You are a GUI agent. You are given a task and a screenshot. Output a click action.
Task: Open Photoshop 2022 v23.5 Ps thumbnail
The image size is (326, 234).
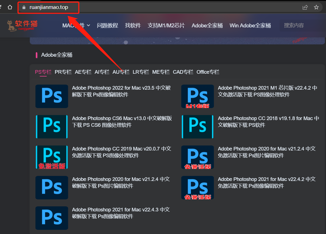pyautogui.click(x=52, y=96)
